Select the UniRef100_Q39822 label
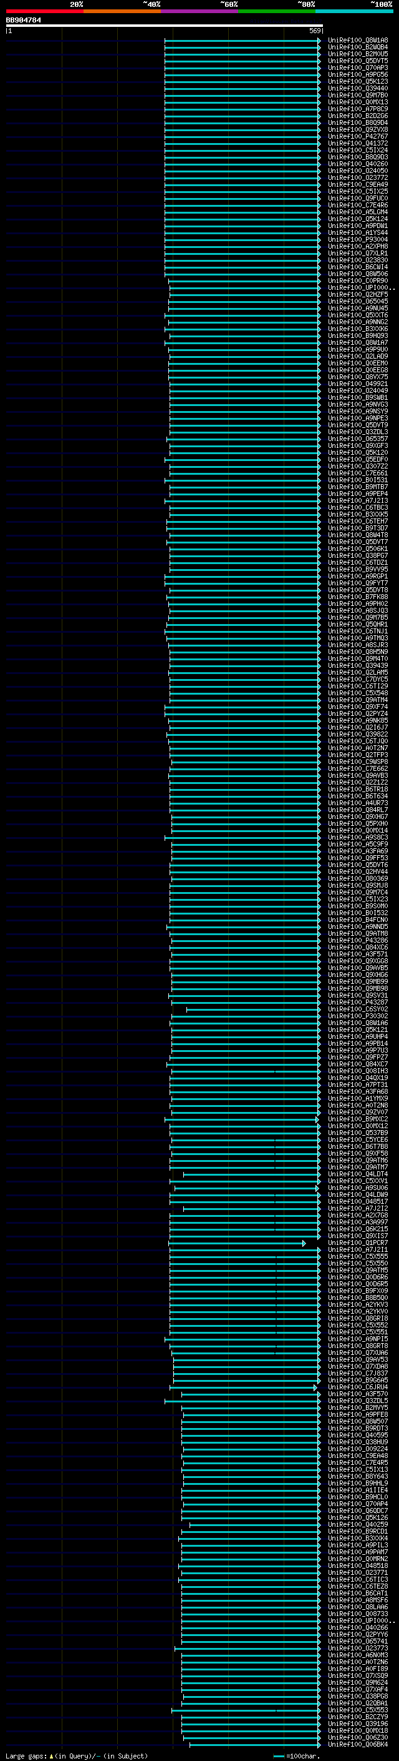Image resolution: width=399 pixels, height=1761 pixels. click(358, 734)
